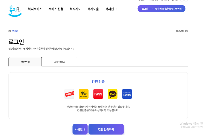Image resolution: width=203 pixels, height=135 pixels.
Task: Open 맞춤형급여안내(복지멤버십) link
Action: (x=169, y=9)
